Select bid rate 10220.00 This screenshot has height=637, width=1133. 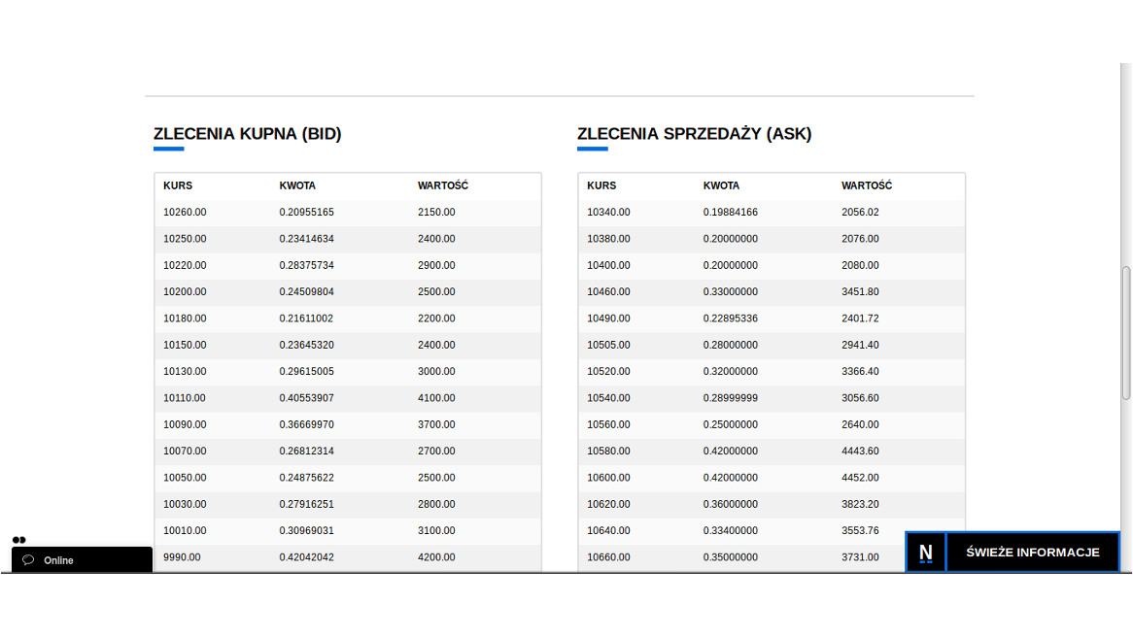coord(185,266)
